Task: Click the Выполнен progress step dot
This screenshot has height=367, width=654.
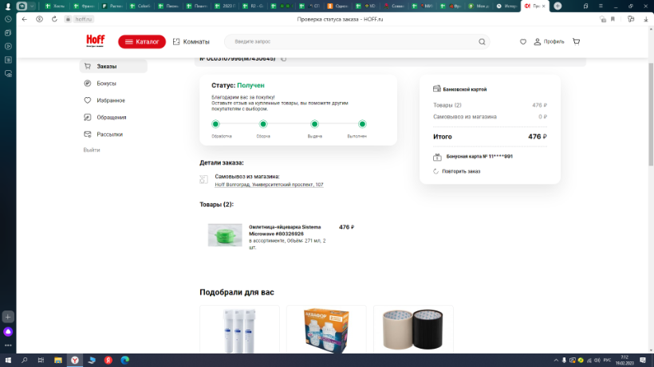Action: click(362, 124)
